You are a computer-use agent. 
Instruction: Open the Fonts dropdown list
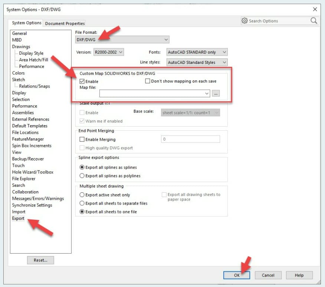click(196, 52)
